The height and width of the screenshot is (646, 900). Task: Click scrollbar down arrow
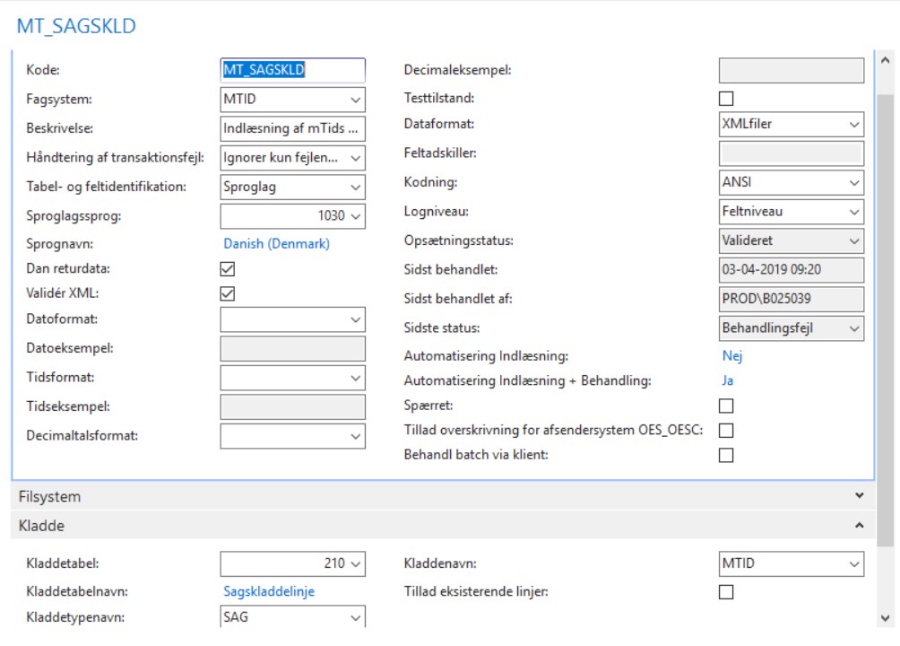pos(886,618)
